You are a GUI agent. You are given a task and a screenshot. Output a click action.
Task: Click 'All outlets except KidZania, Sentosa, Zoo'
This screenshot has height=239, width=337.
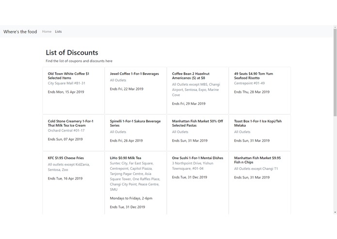click(x=69, y=167)
